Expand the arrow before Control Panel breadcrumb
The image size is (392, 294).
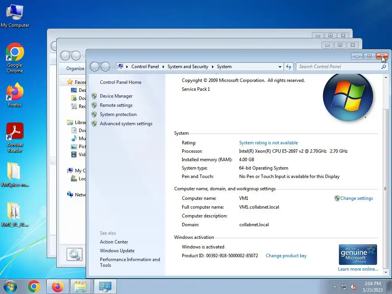tap(127, 67)
